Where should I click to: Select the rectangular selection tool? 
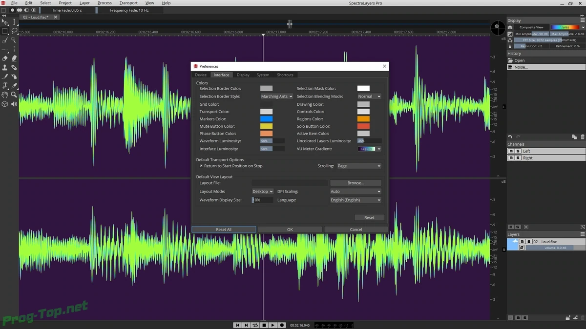pos(5,31)
